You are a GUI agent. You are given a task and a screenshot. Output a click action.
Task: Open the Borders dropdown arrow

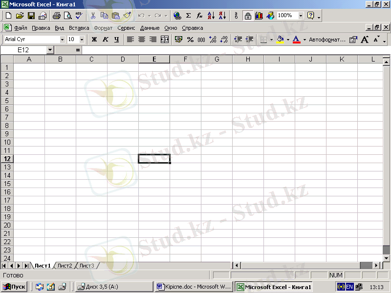271,40
